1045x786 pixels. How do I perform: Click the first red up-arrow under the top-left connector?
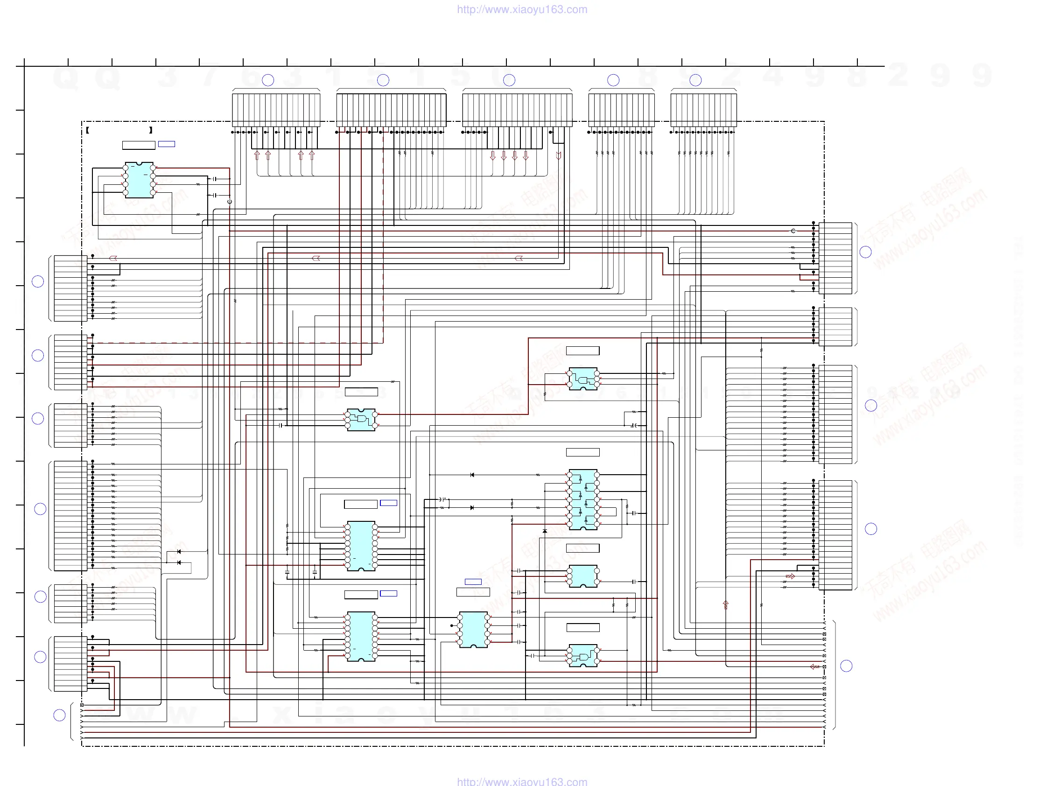click(257, 155)
